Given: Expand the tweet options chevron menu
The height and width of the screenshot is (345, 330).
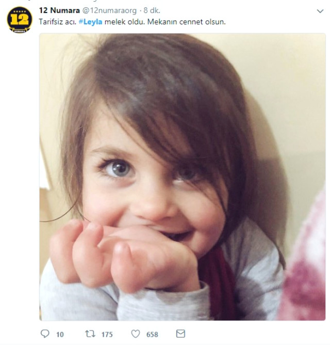Looking at the screenshot, I should [x=321, y=10].
